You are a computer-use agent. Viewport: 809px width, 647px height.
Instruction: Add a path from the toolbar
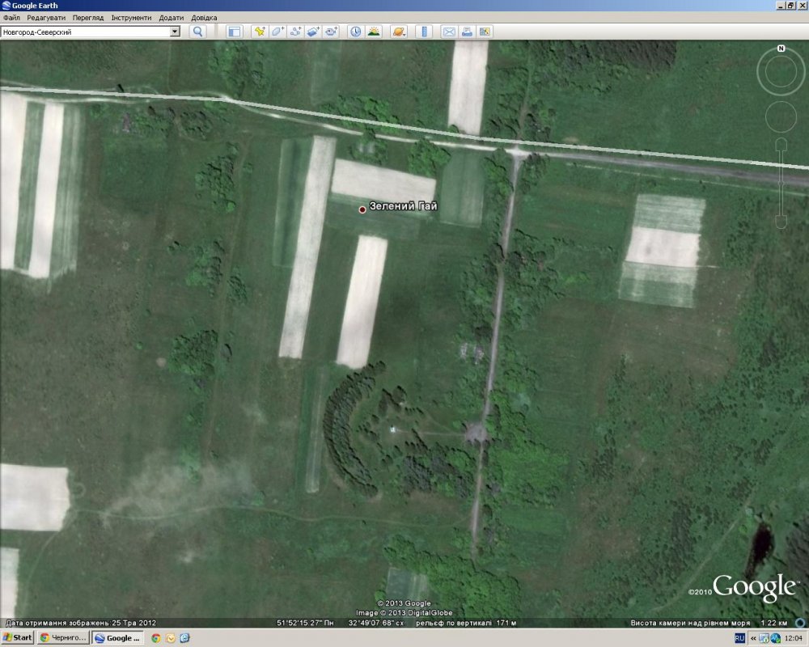coord(295,32)
